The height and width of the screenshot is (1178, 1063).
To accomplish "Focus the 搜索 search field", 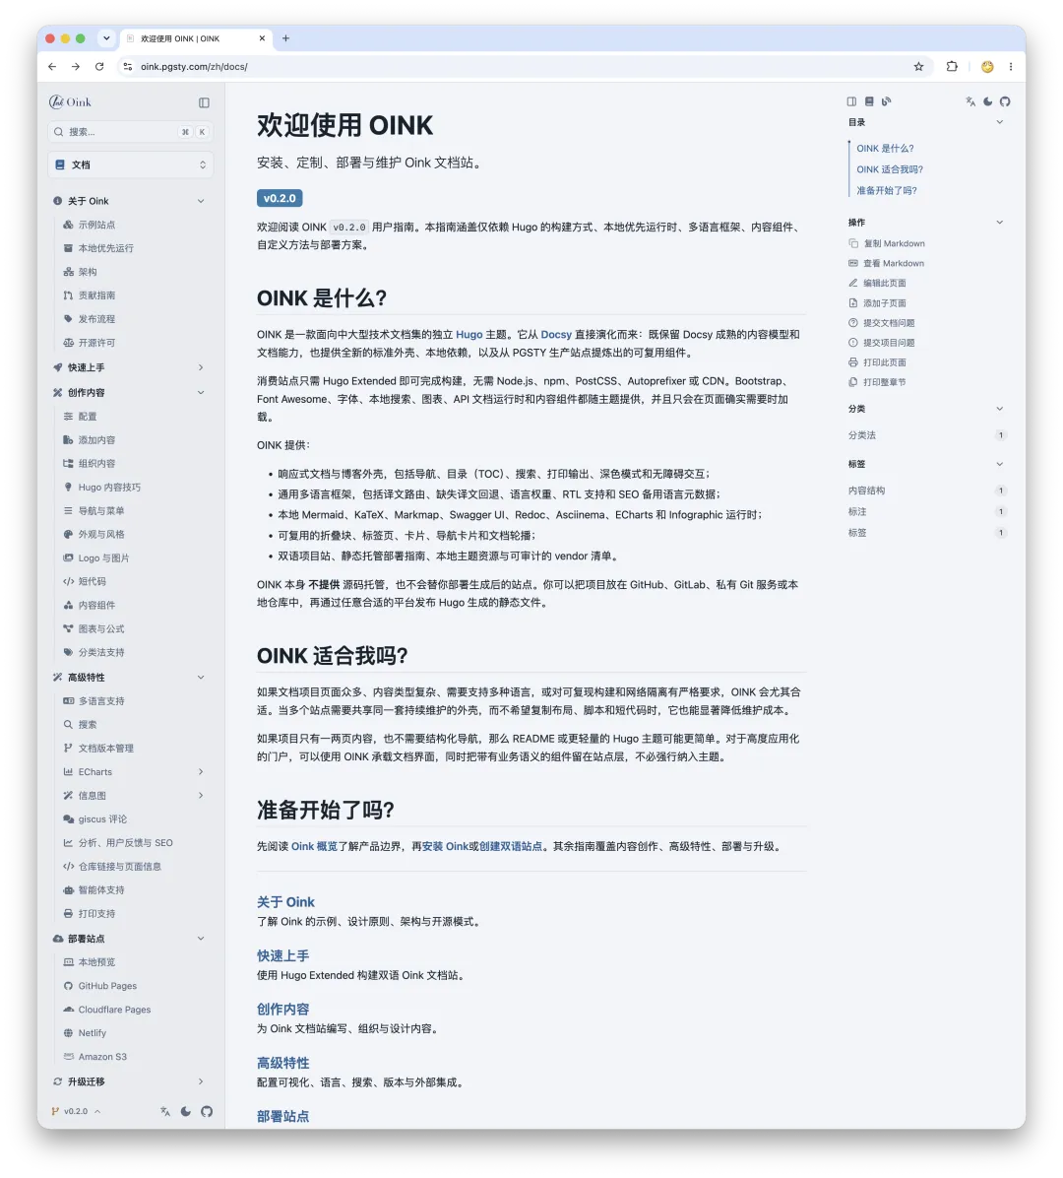I will (131, 131).
